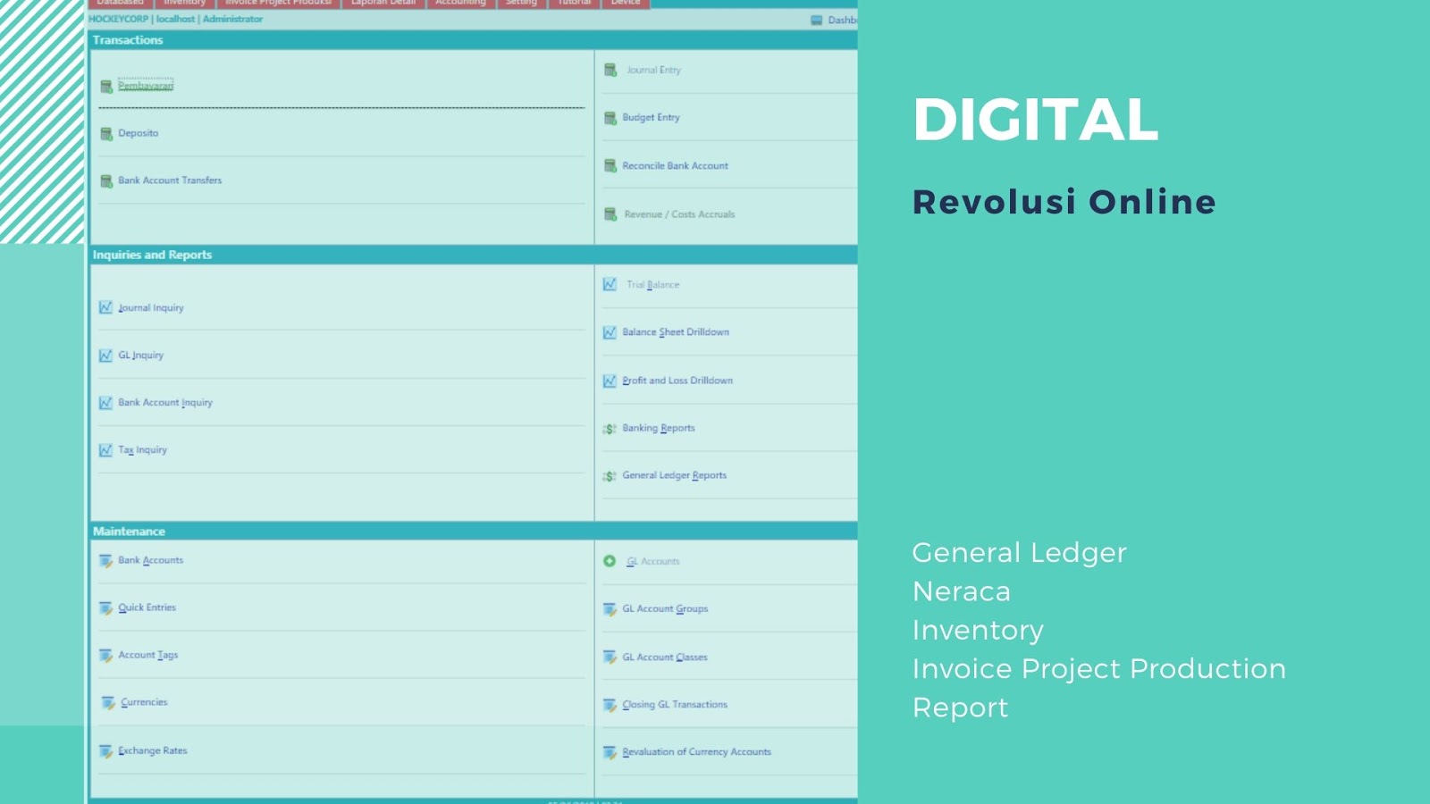Click the Journal Entry icon
The height and width of the screenshot is (804, 1430).
point(610,70)
